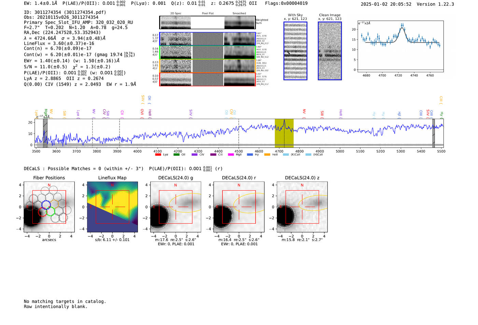Click the gray hatched band near 3550 Å

pyautogui.click(x=45, y=133)
